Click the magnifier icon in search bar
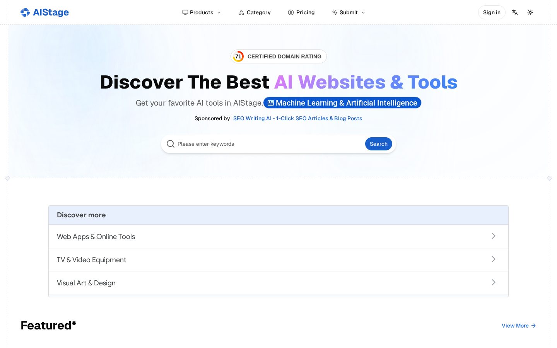 coord(171,144)
